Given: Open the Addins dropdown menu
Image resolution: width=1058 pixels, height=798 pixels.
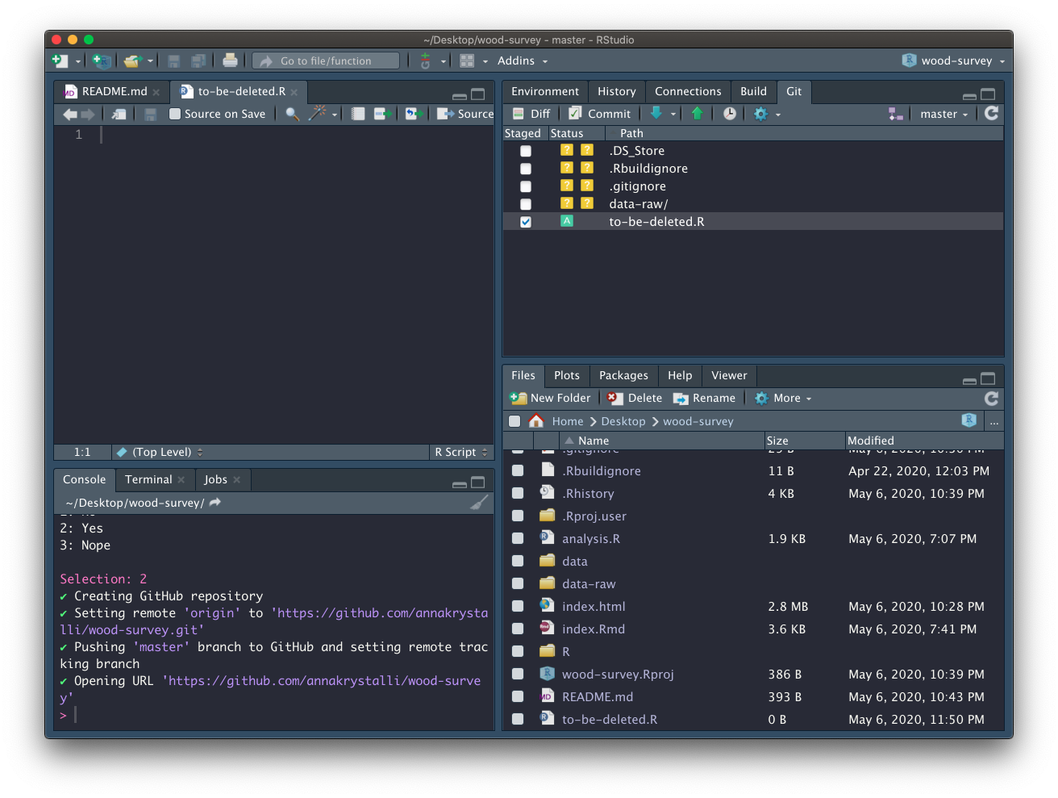Looking at the screenshot, I should (523, 61).
